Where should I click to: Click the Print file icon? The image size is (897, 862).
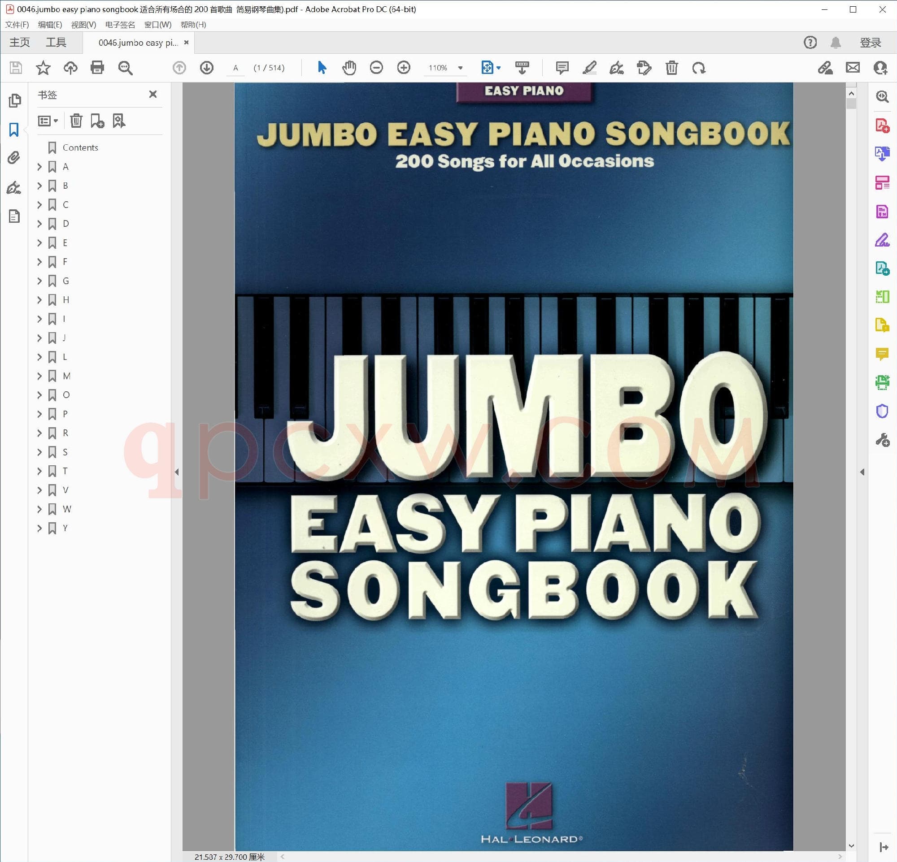(x=97, y=68)
